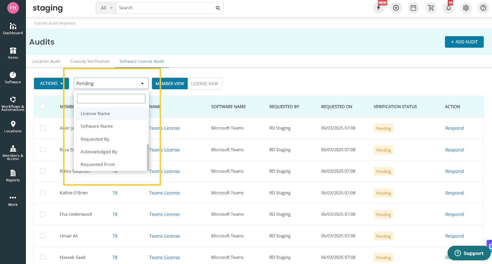Click the dropdown list scrollbar
The image size is (492, 264).
(148, 157)
